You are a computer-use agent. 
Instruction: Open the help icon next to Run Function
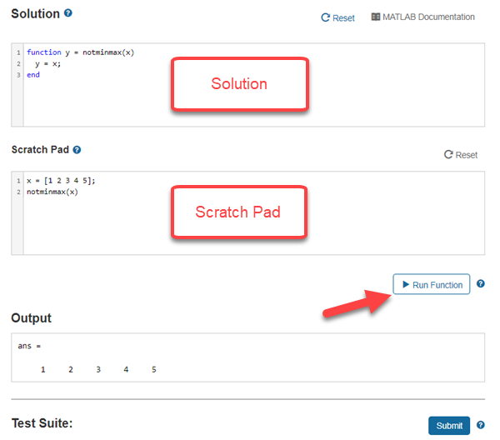[x=480, y=284]
